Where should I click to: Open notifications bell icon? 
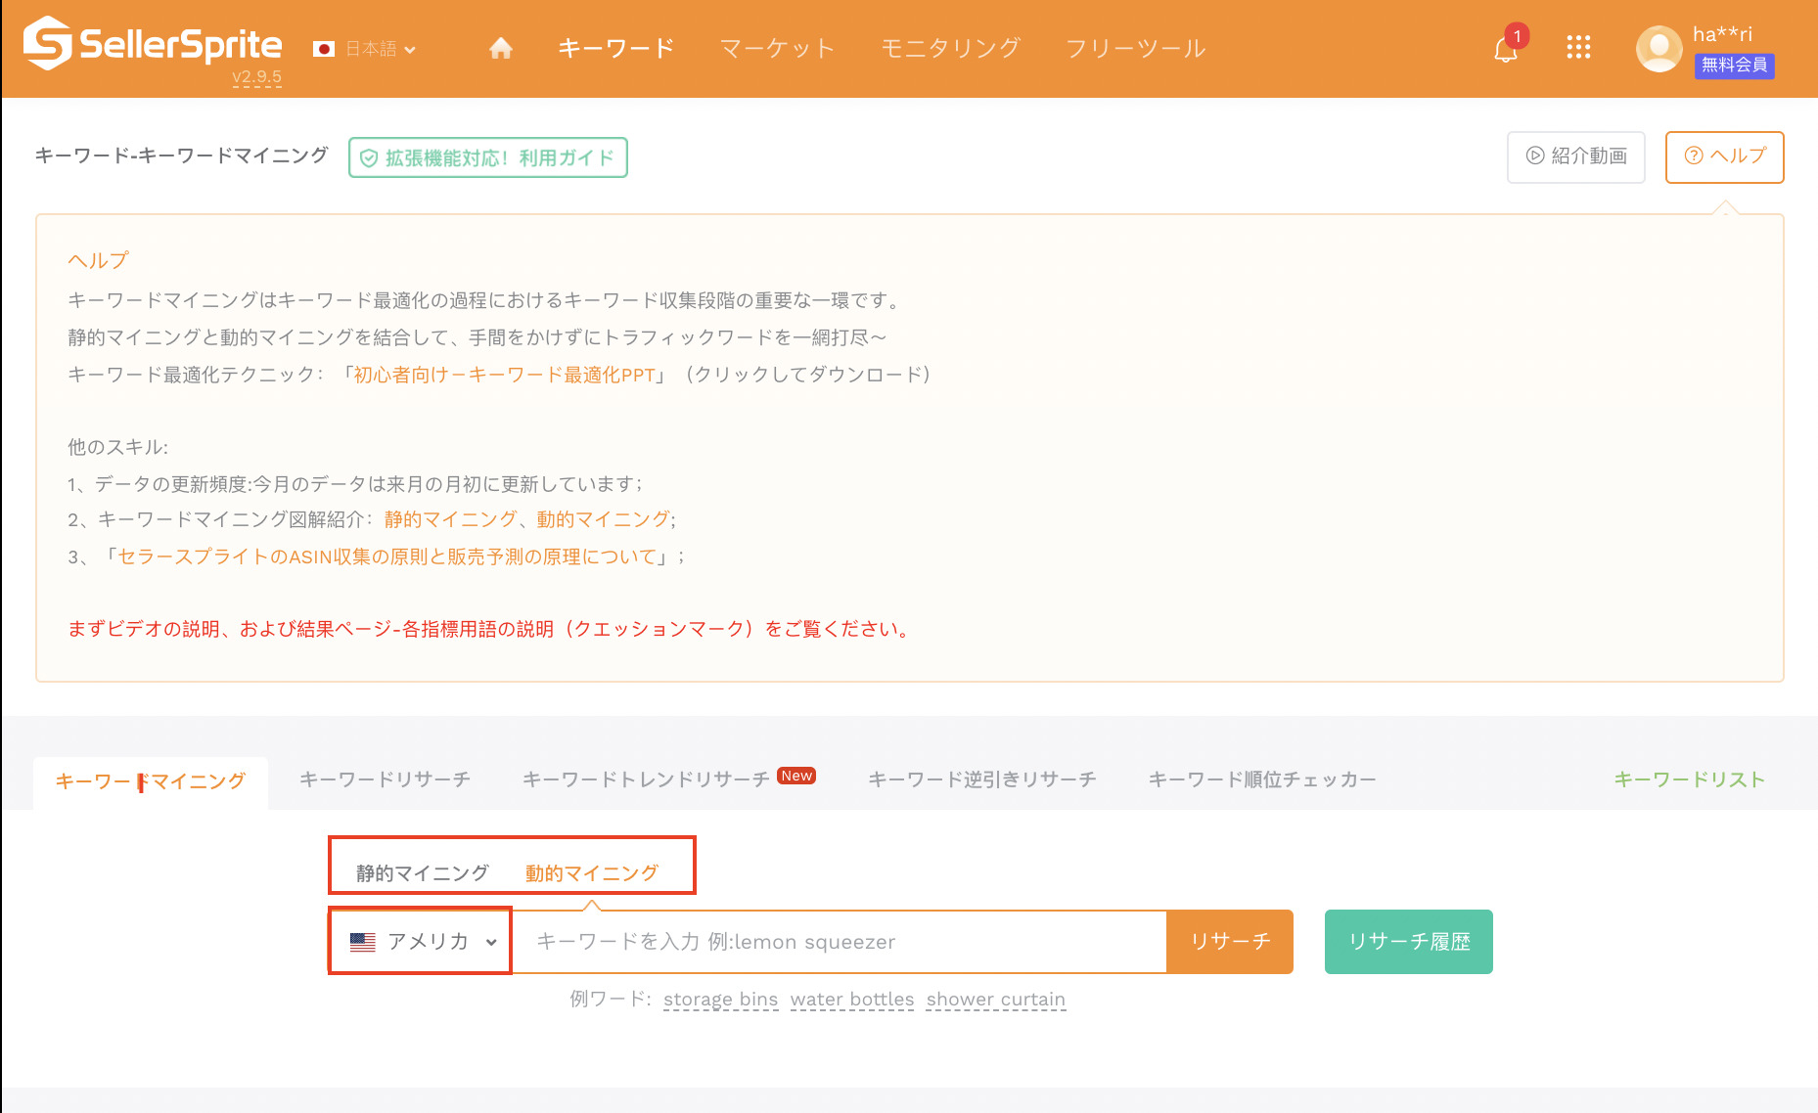tap(1506, 49)
